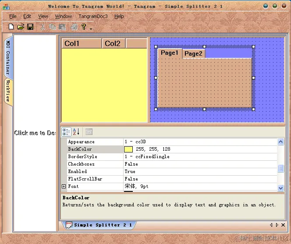Expand the Font property node
This screenshot has width=291, height=244.
[x=64, y=186]
